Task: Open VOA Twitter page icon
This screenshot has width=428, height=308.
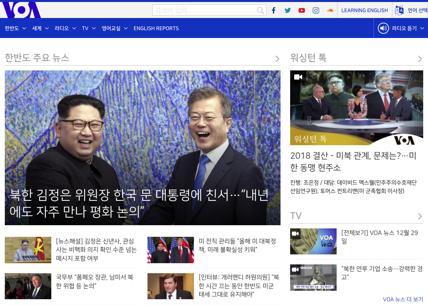Action: 288,10
